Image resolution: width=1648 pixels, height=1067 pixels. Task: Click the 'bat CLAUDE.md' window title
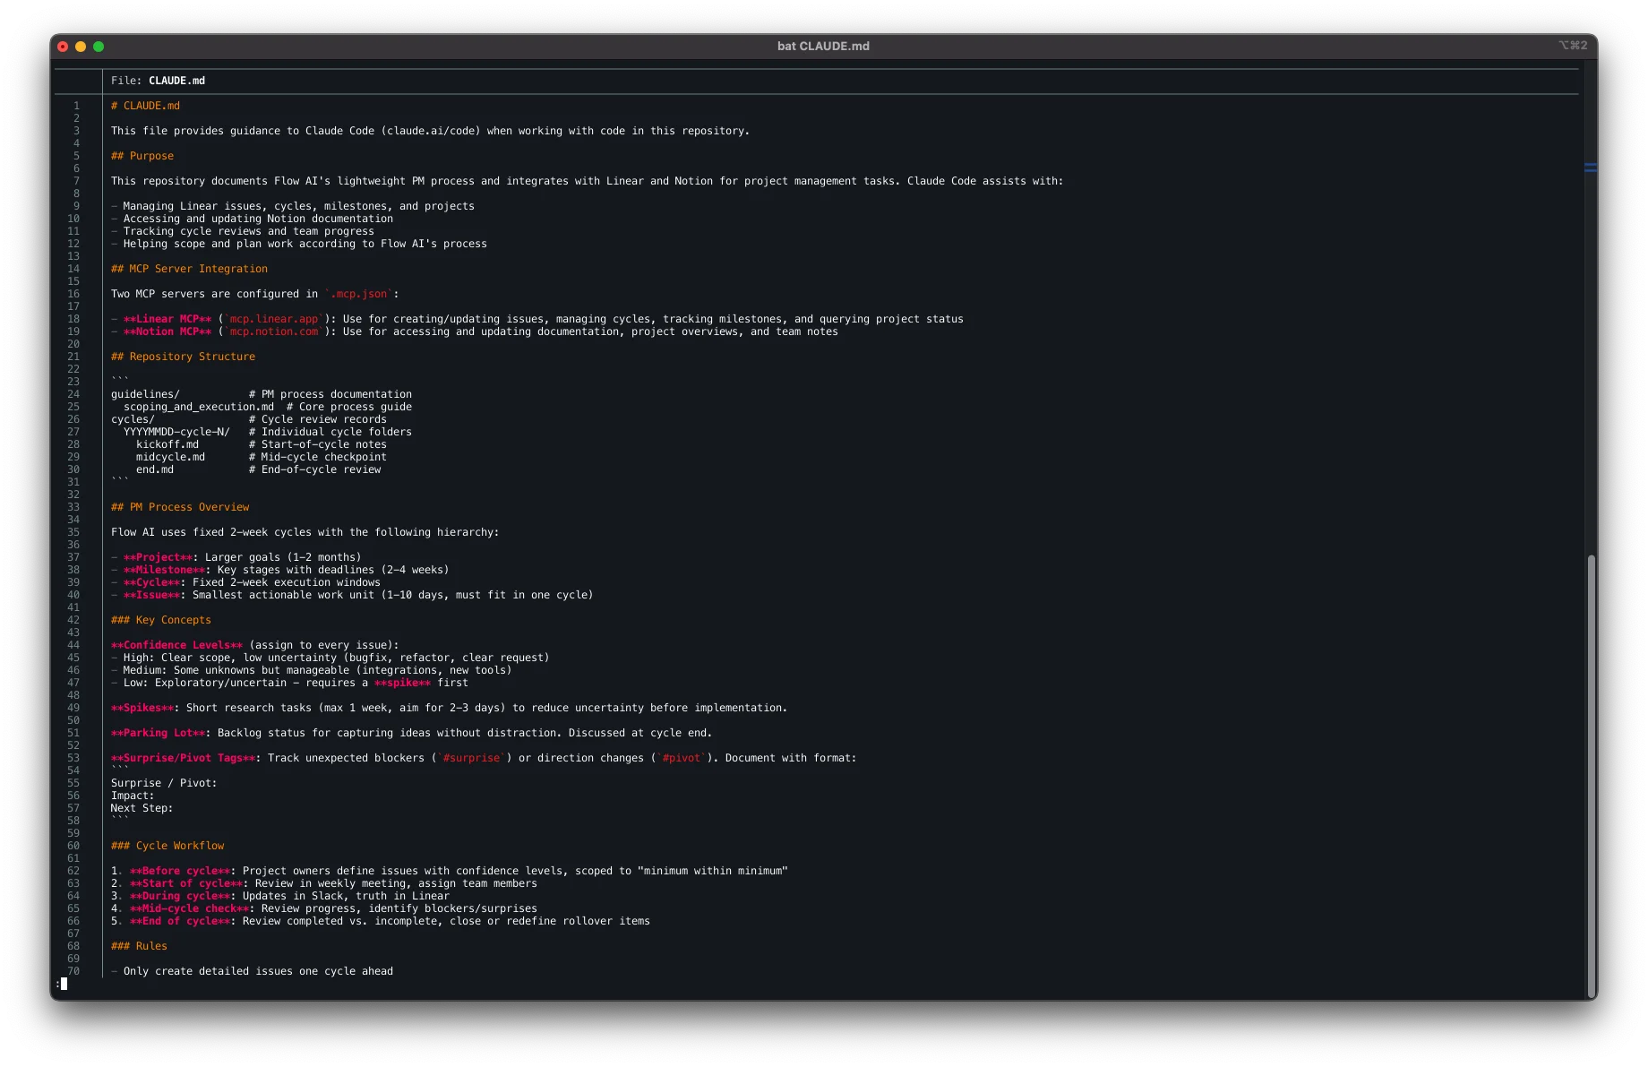[x=823, y=47]
